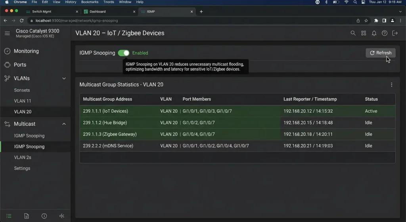The image size is (406, 222).
Task: Select the 239.1.1.3 (Zigbee Gateway) row
Action: tap(237, 134)
